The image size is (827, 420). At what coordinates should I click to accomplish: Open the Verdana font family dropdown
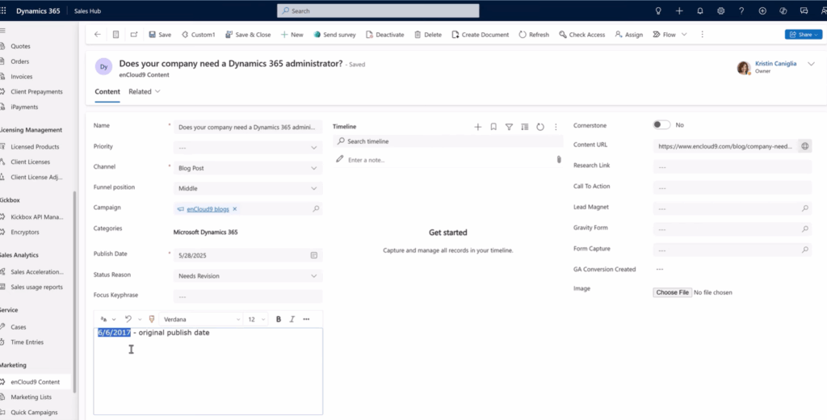point(201,319)
